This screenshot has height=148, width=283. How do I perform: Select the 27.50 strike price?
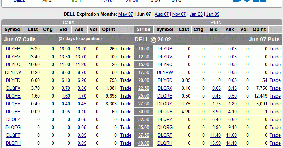coord(144,104)
